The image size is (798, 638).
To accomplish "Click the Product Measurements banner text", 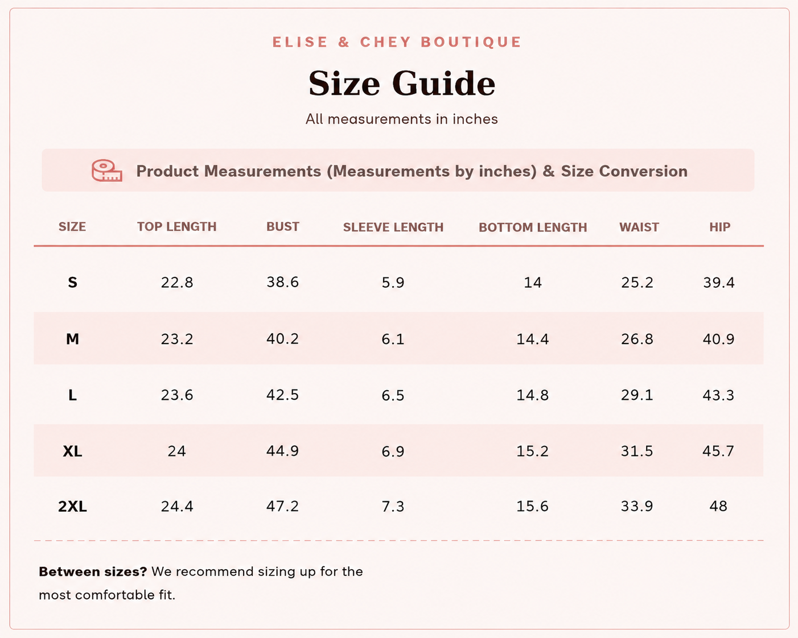I will coord(412,171).
